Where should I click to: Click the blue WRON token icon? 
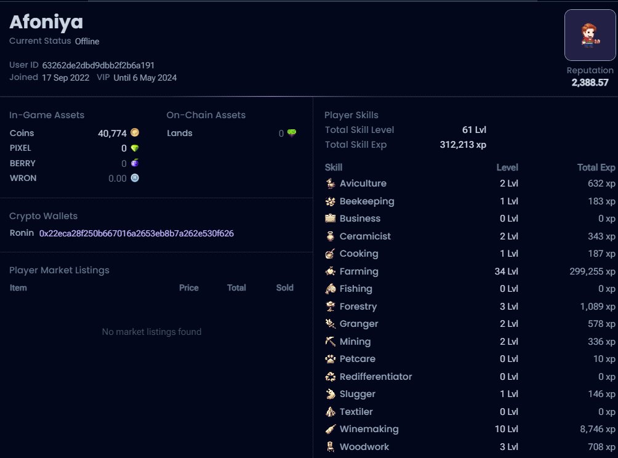[135, 178]
